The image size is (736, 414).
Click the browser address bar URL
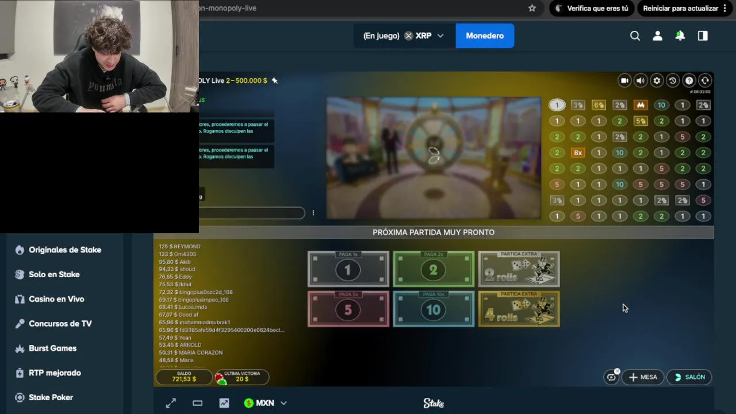click(228, 8)
